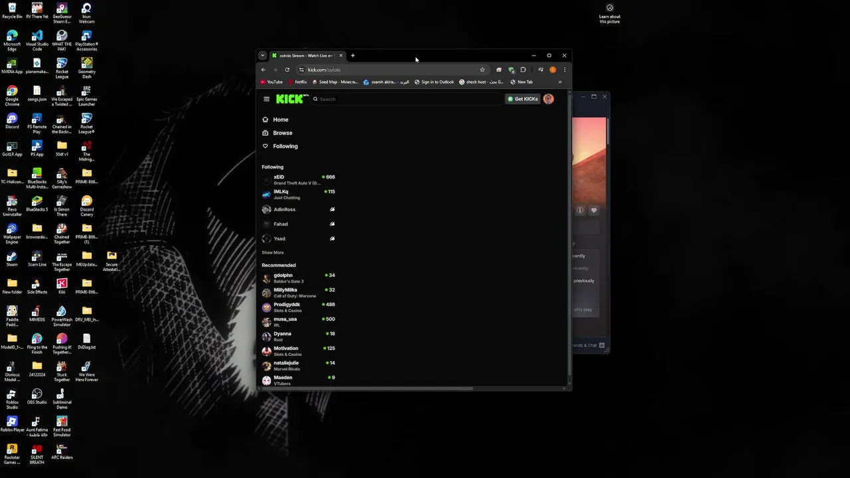Open a new Chrome tab
This screenshot has width=850, height=478.
(353, 56)
